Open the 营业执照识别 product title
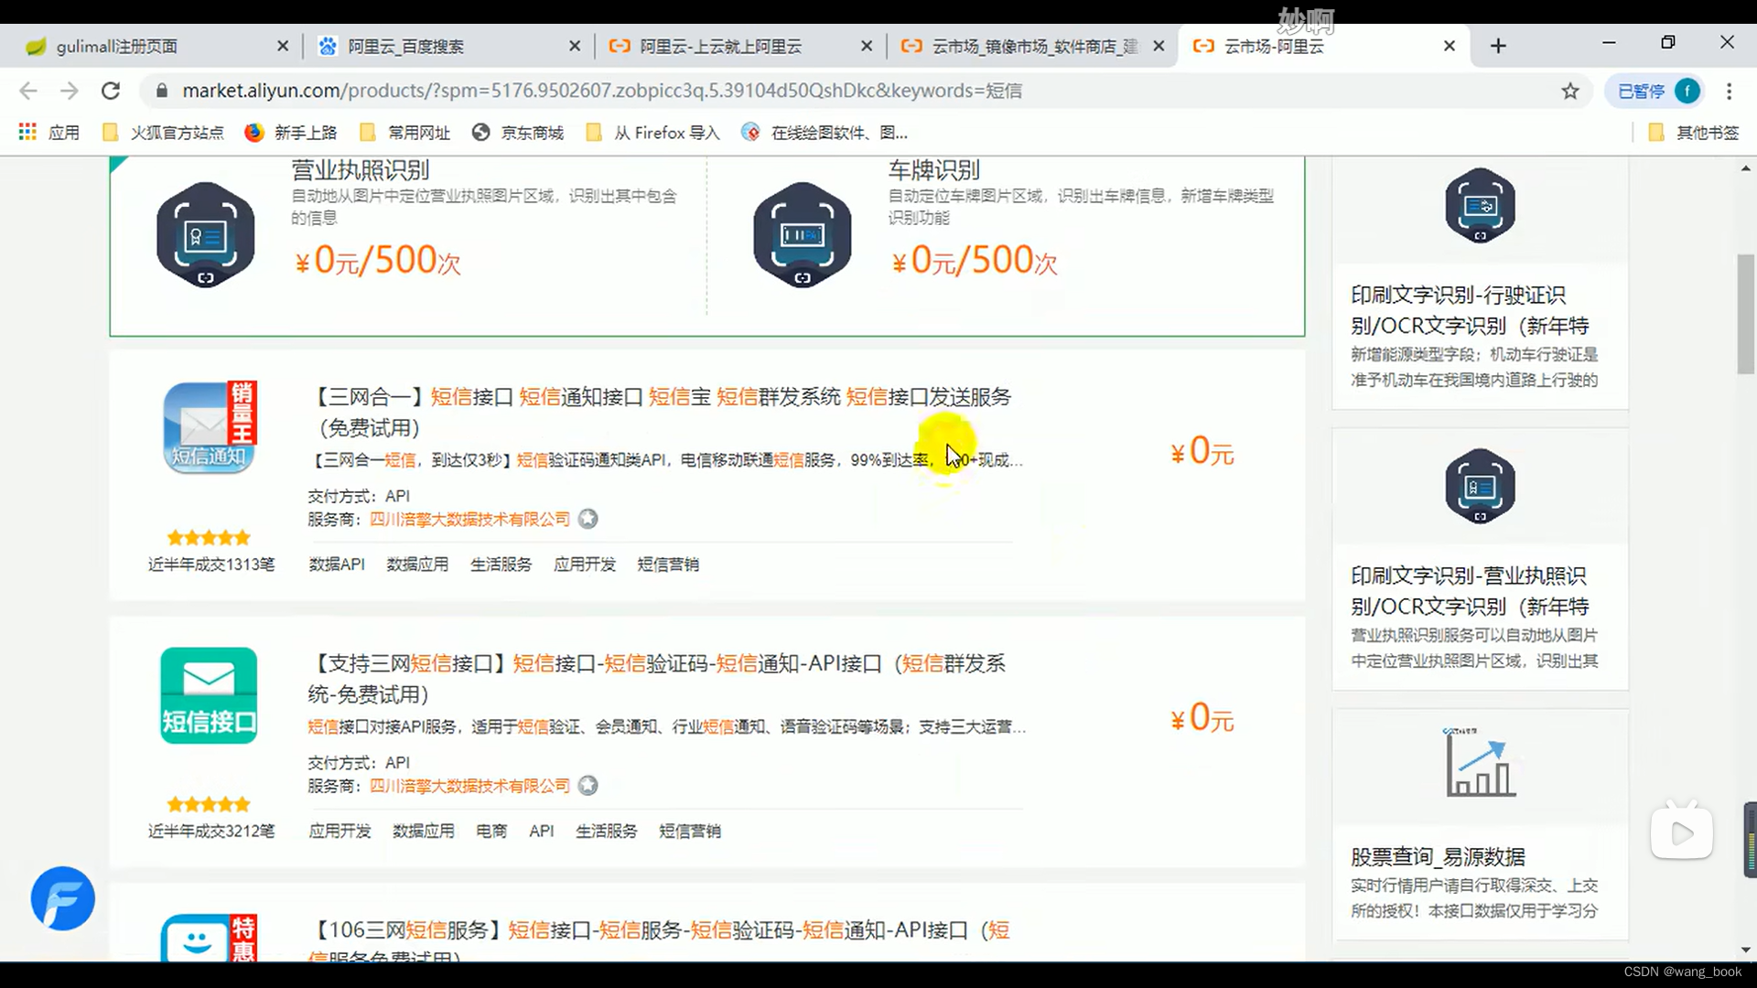1757x988 pixels. (360, 169)
